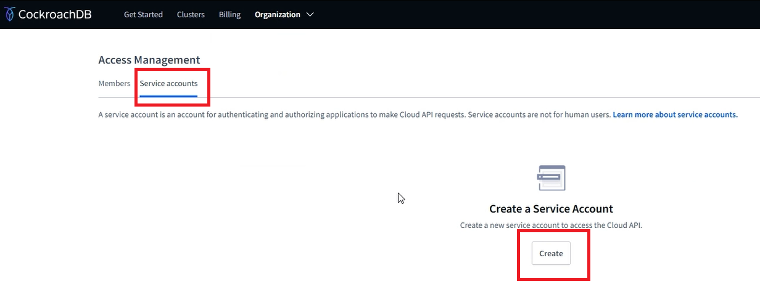760x308 pixels.
Task: Open the Billing page
Action: [x=229, y=14]
